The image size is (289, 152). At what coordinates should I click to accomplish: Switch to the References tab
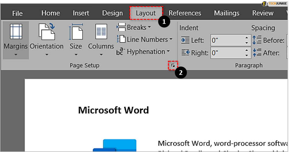pyautogui.click(x=185, y=13)
